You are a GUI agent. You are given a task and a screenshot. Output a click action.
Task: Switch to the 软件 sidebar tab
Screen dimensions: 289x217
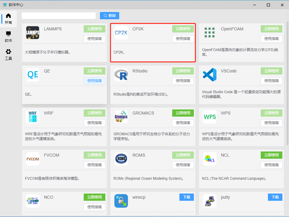tap(8, 37)
